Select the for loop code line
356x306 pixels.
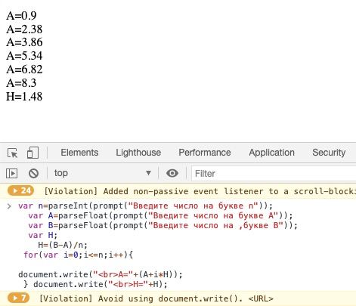pyautogui.click(x=78, y=255)
